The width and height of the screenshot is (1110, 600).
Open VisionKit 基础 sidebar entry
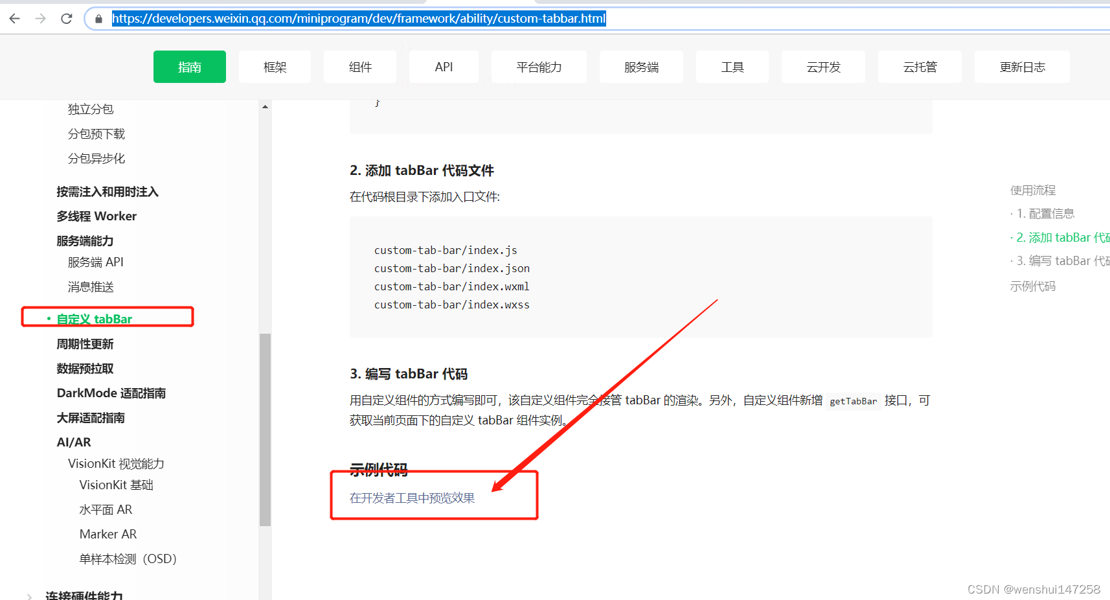(117, 485)
